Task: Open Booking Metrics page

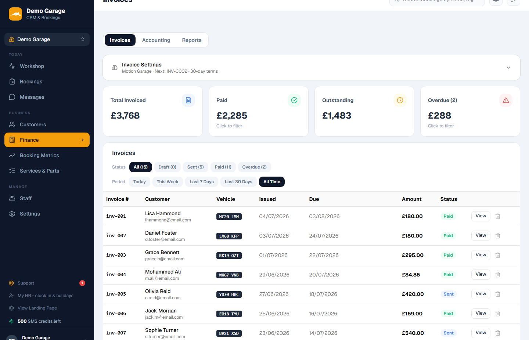Action: point(47,155)
